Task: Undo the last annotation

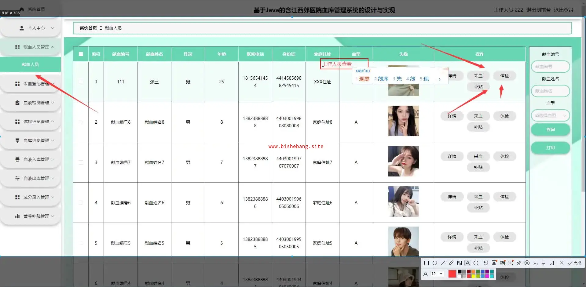Action: point(485,263)
